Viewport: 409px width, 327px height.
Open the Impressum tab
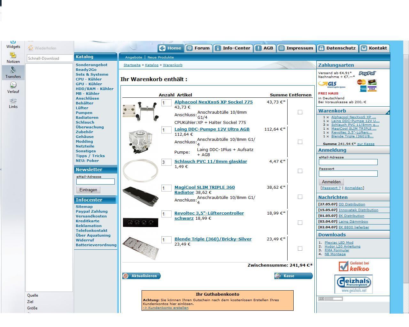point(296,48)
